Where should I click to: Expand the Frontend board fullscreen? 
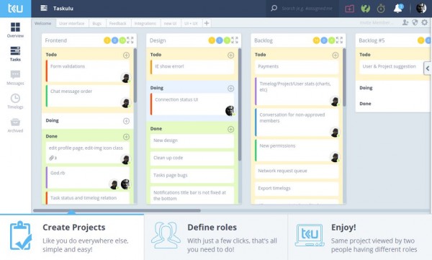pos(130,40)
